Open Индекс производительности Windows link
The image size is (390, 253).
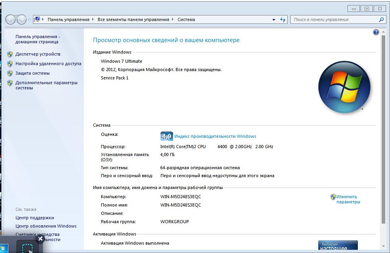pyautogui.click(x=215, y=136)
